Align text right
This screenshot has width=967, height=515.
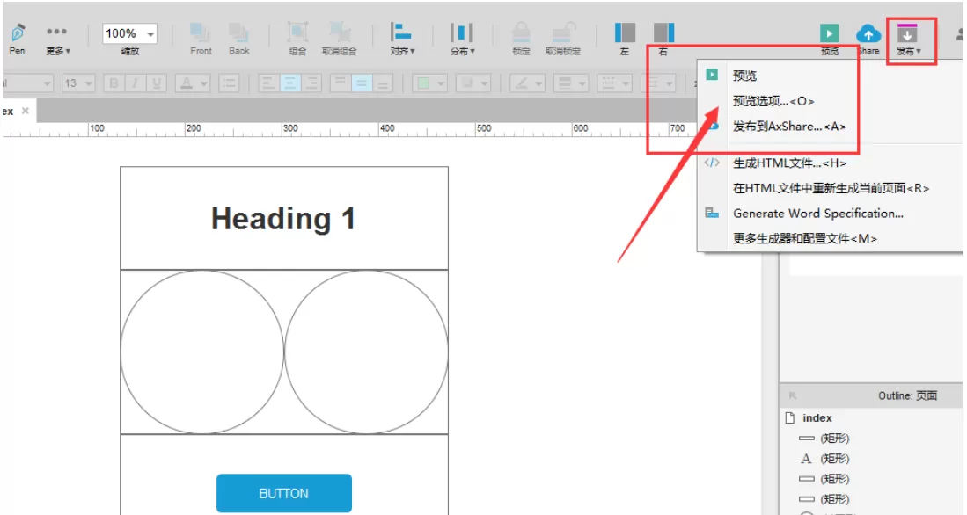click(311, 83)
